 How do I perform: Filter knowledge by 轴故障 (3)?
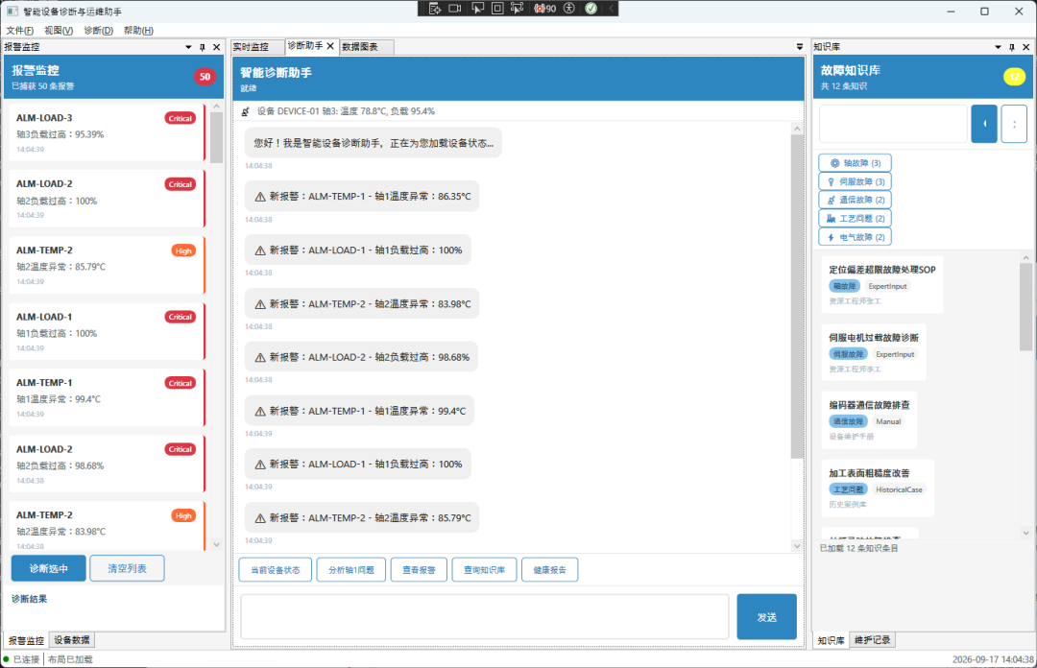(856, 163)
